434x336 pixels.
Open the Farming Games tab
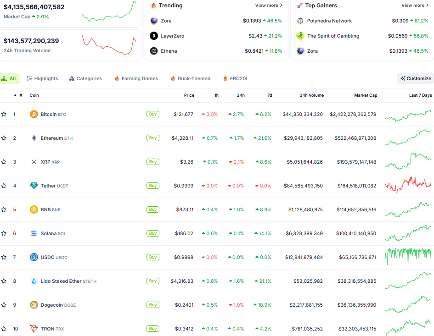click(x=136, y=78)
